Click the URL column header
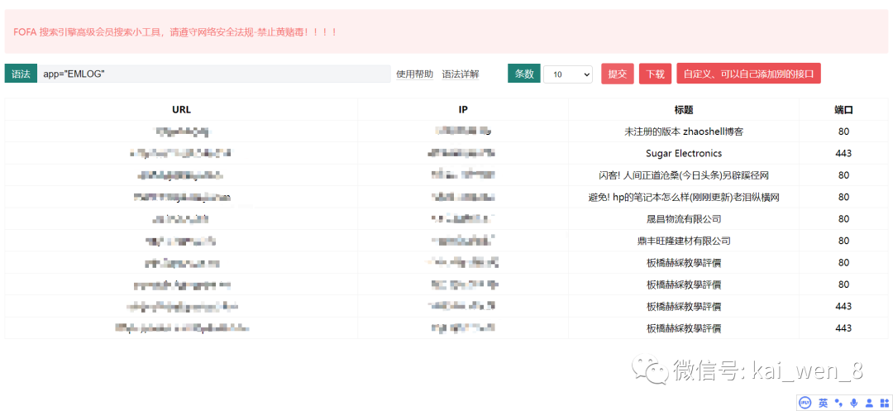Viewport: 893px width, 411px height. coord(182,110)
